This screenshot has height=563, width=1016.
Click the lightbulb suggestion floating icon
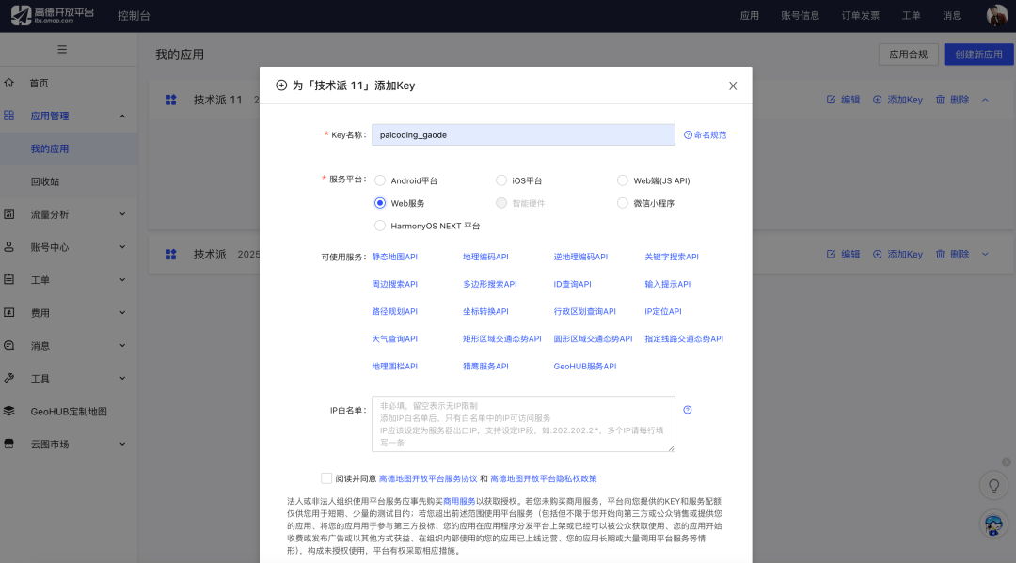(x=993, y=485)
